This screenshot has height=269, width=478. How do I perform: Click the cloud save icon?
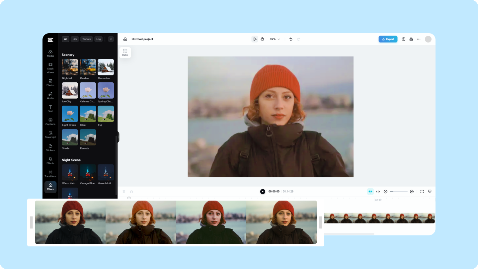pos(125,39)
